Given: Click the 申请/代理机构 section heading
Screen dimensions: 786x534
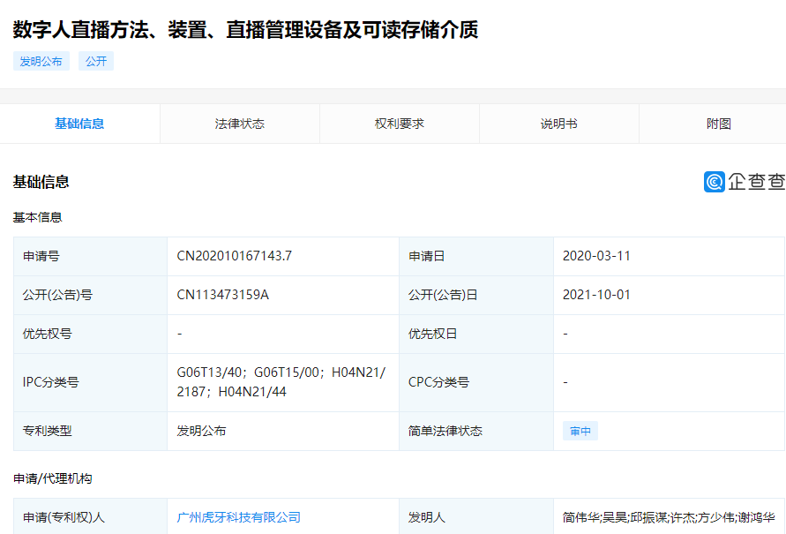Looking at the screenshot, I should coord(52,478).
